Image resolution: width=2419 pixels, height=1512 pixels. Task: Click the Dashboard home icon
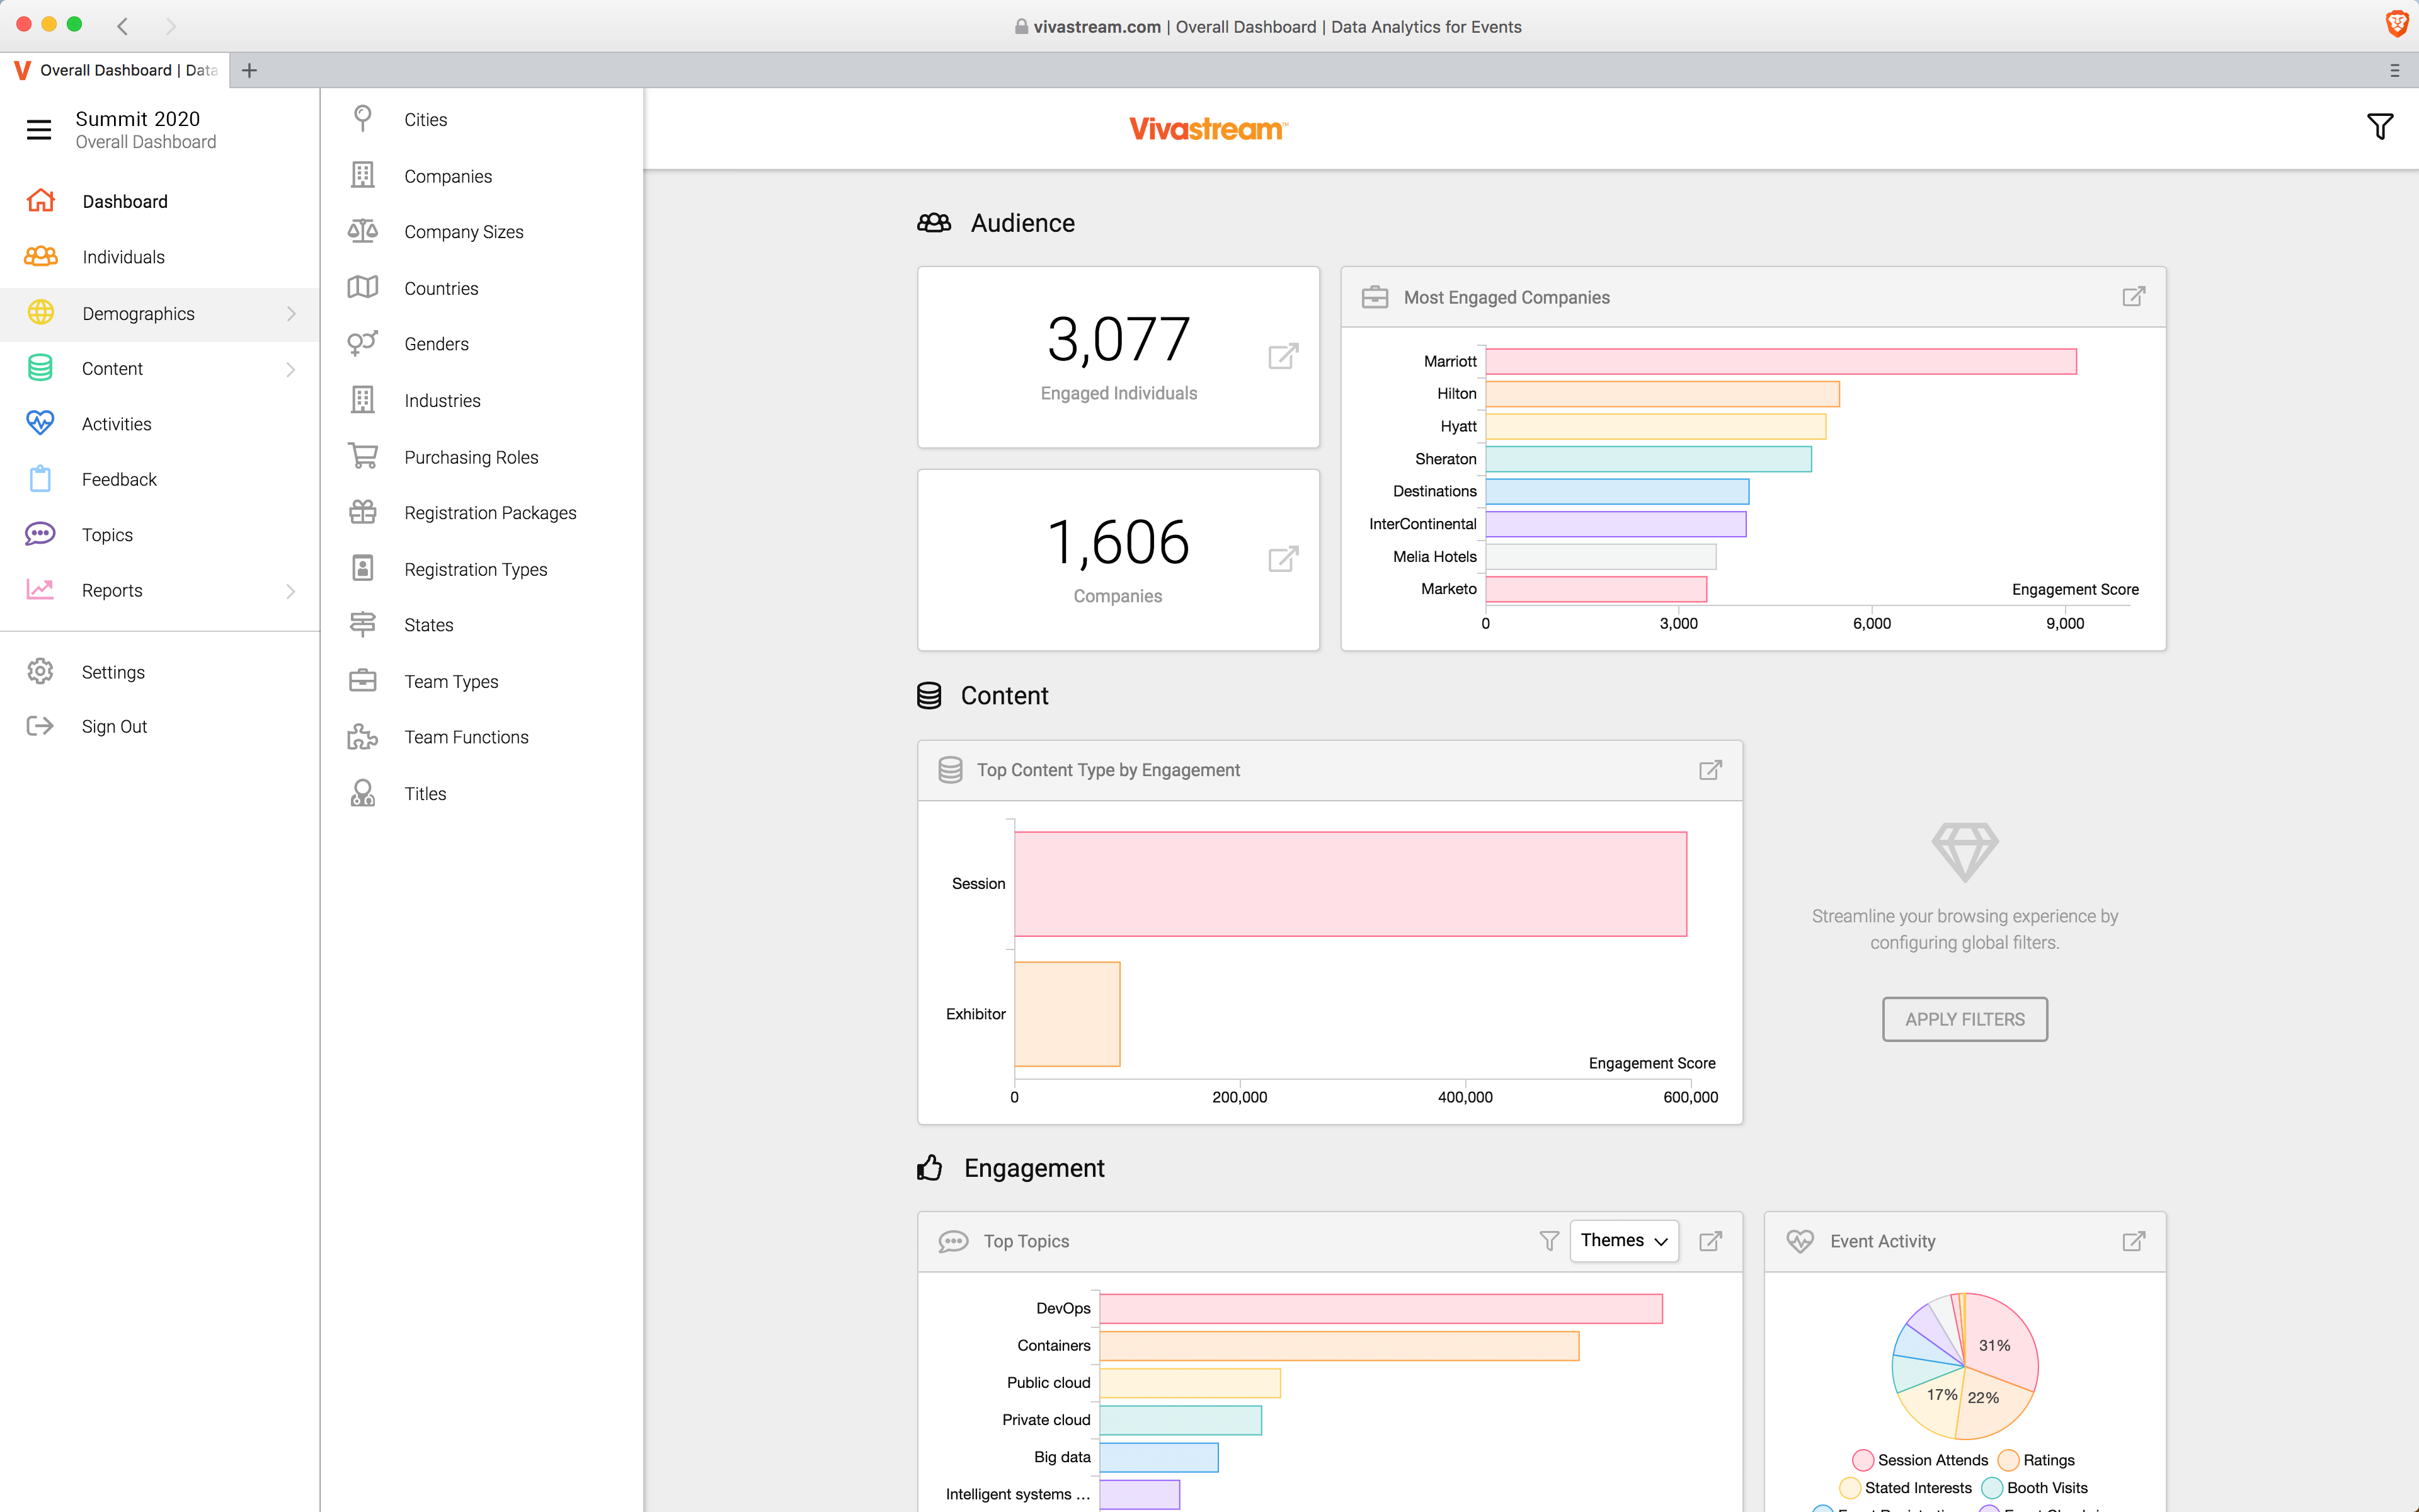click(40, 201)
